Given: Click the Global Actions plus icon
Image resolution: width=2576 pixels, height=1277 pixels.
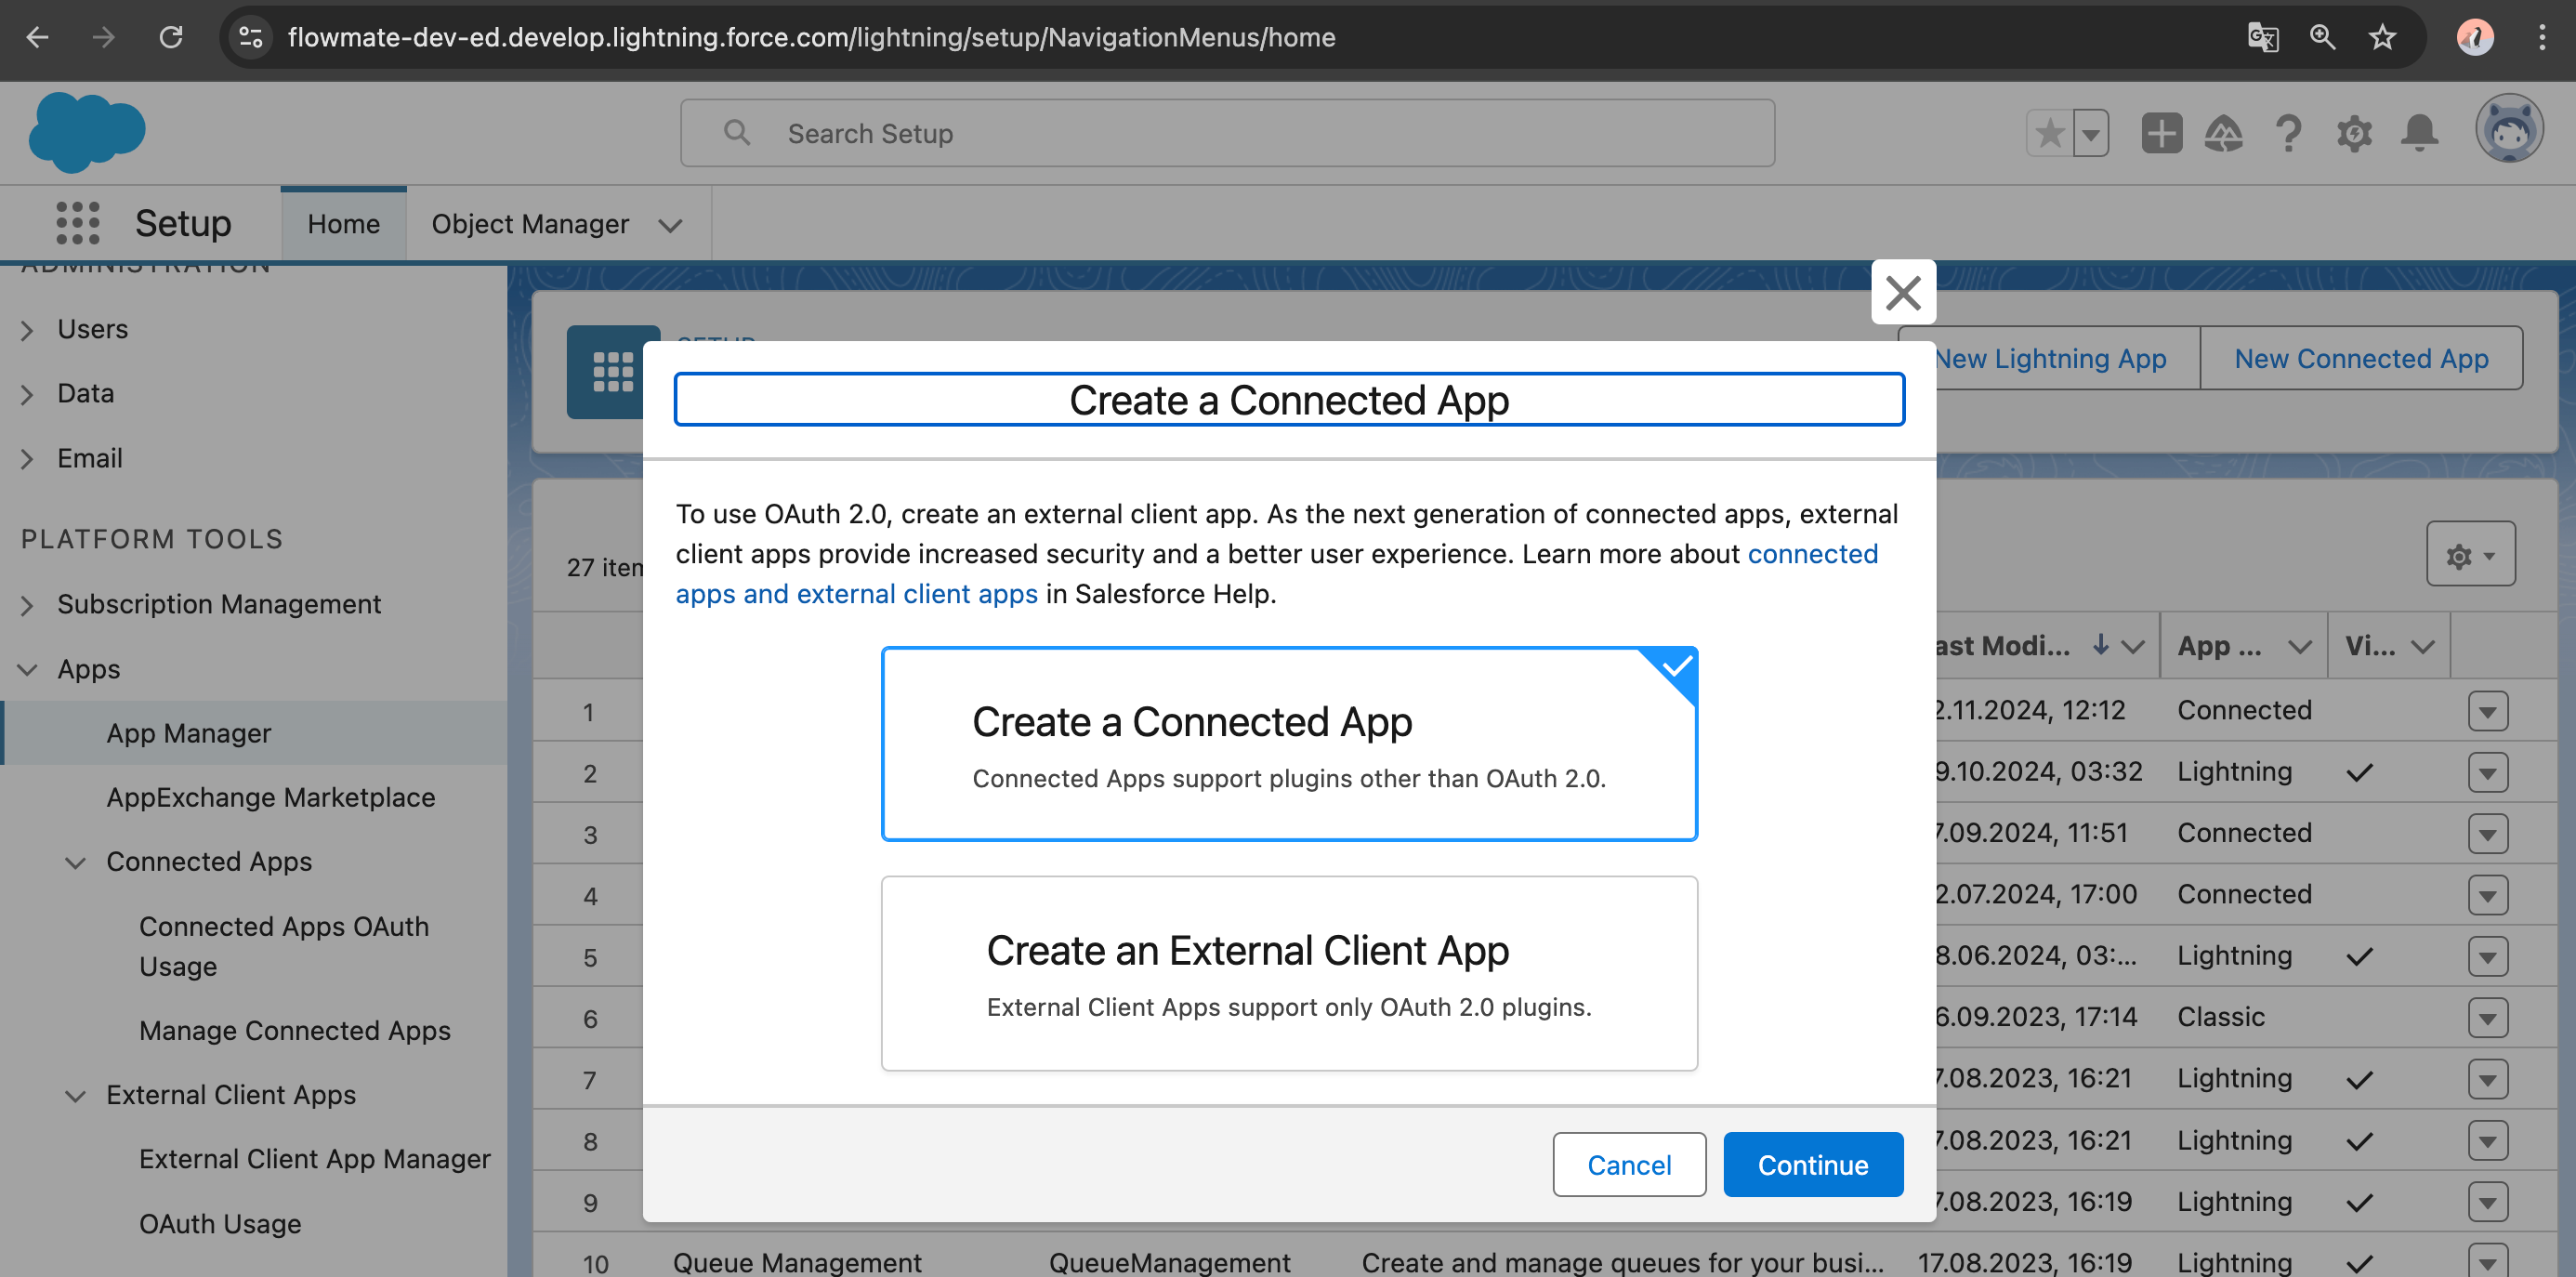Looking at the screenshot, I should 2161,133.
